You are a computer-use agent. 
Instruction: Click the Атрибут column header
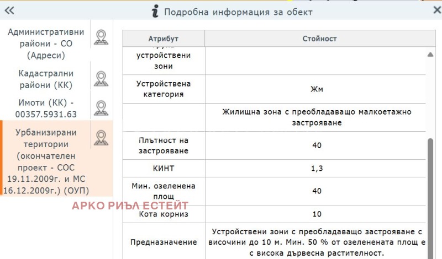click(x=164, y=39)
